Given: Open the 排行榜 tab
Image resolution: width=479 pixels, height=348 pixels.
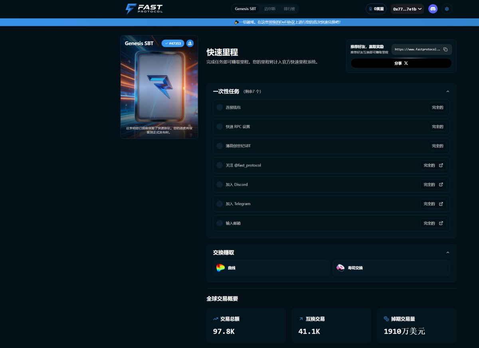Looking at the screenshot, I should [289, 8].
